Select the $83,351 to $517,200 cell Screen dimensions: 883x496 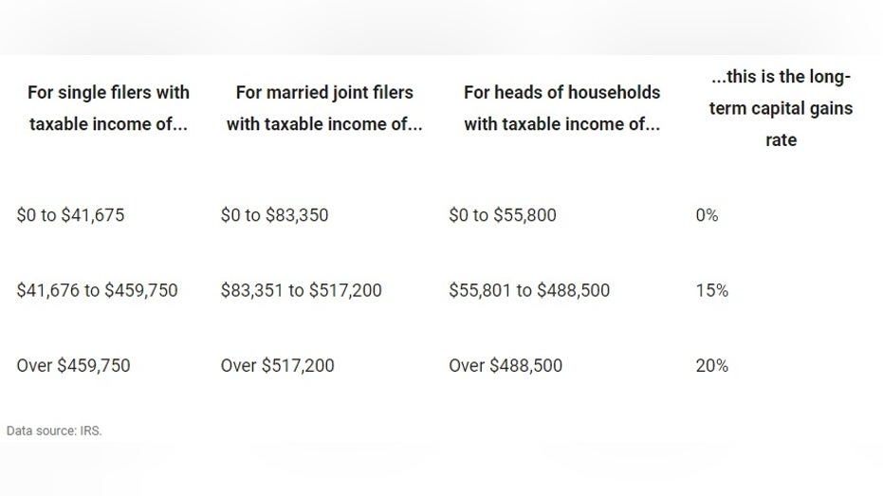[x=302, y=290]
